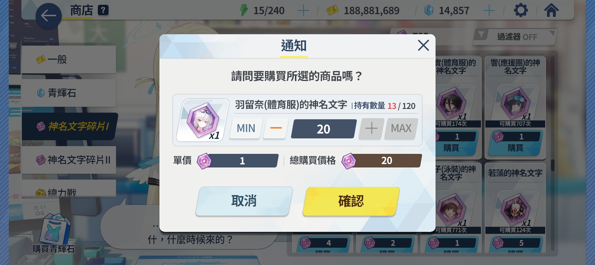The width and height of the screenshot is (595, 265).
Task: Confirm purchase with 確認 button
Action: point(351,201)
